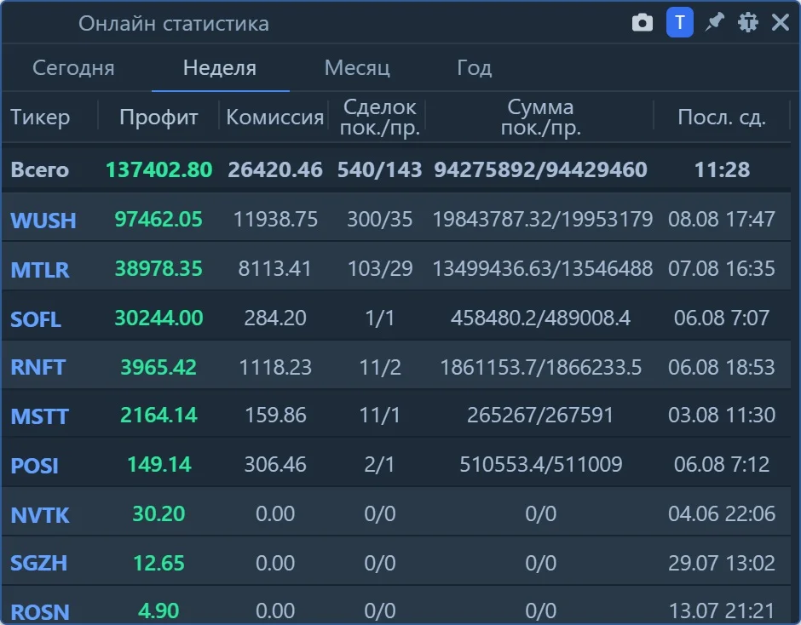Click RNFT trades count 11/2
Screen dimensions: 801x625
click(379, 367)
